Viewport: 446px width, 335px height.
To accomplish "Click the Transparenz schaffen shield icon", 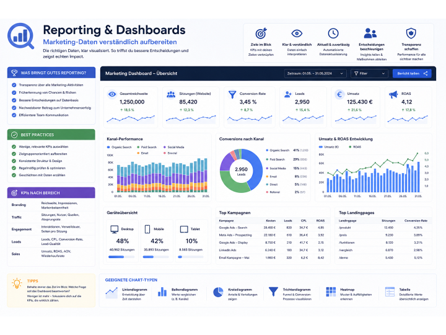I will (411, 33).
